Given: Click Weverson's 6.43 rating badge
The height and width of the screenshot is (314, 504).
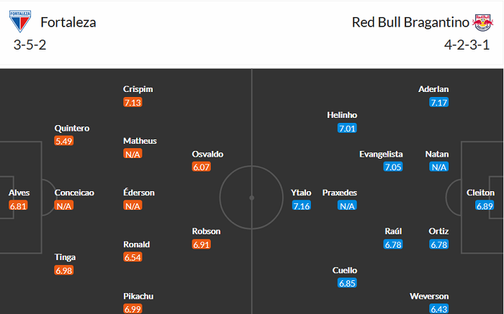Looking at the screenshot, I should (x=439, y=308).
